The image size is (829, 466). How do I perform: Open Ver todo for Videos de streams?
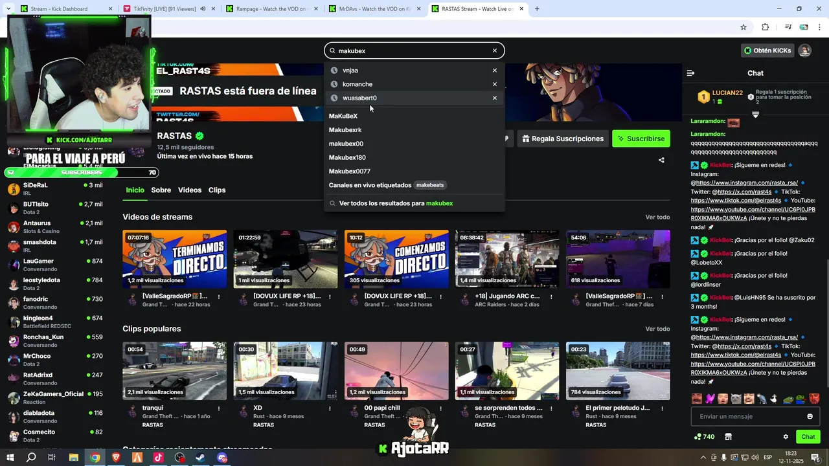657,217
